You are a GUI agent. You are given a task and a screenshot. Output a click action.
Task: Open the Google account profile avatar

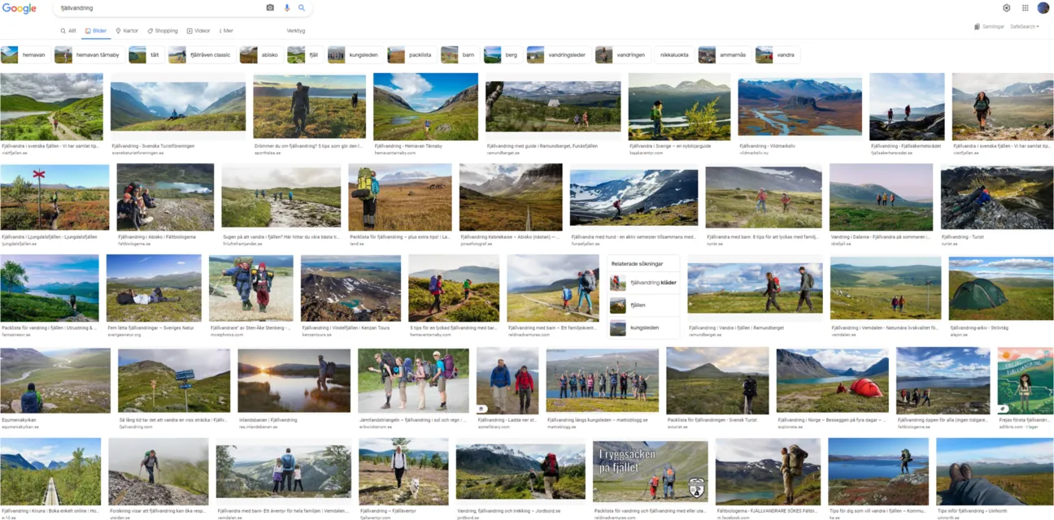point(1043,8)
